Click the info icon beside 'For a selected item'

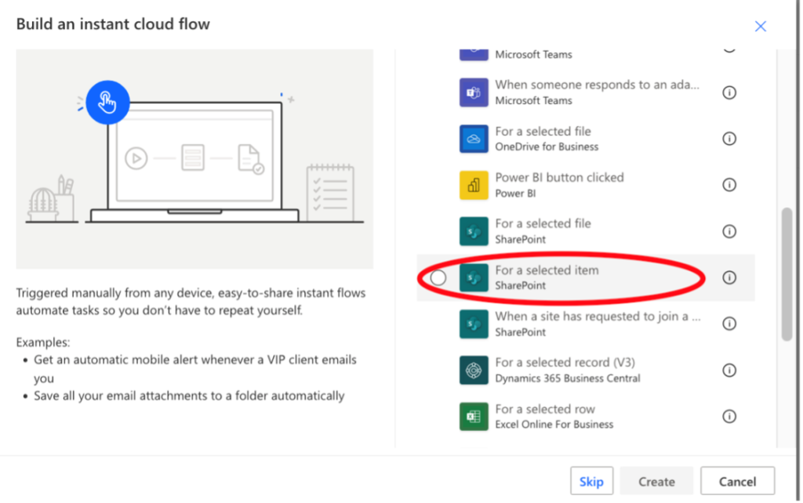click(x=729, y=277)
